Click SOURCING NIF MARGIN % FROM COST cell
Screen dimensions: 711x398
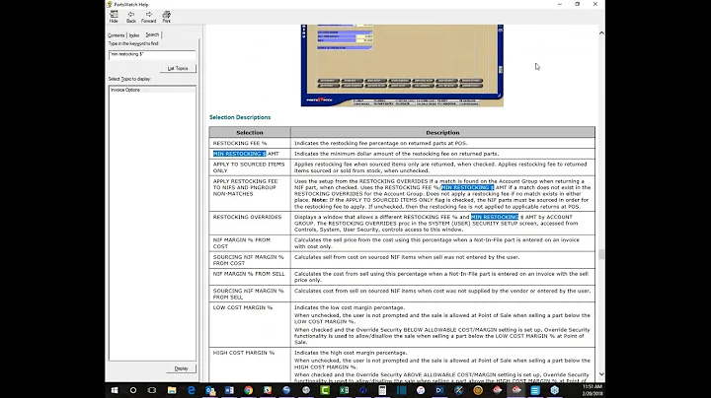pyautogui.click(x=248, y=260)
